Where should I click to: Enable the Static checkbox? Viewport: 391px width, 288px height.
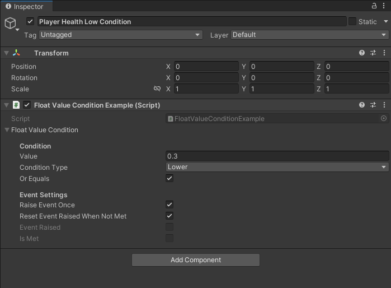coord(352,21)
